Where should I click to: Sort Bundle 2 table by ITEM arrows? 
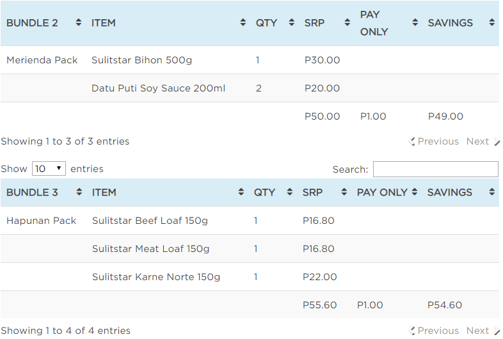(x=243, y=22)
